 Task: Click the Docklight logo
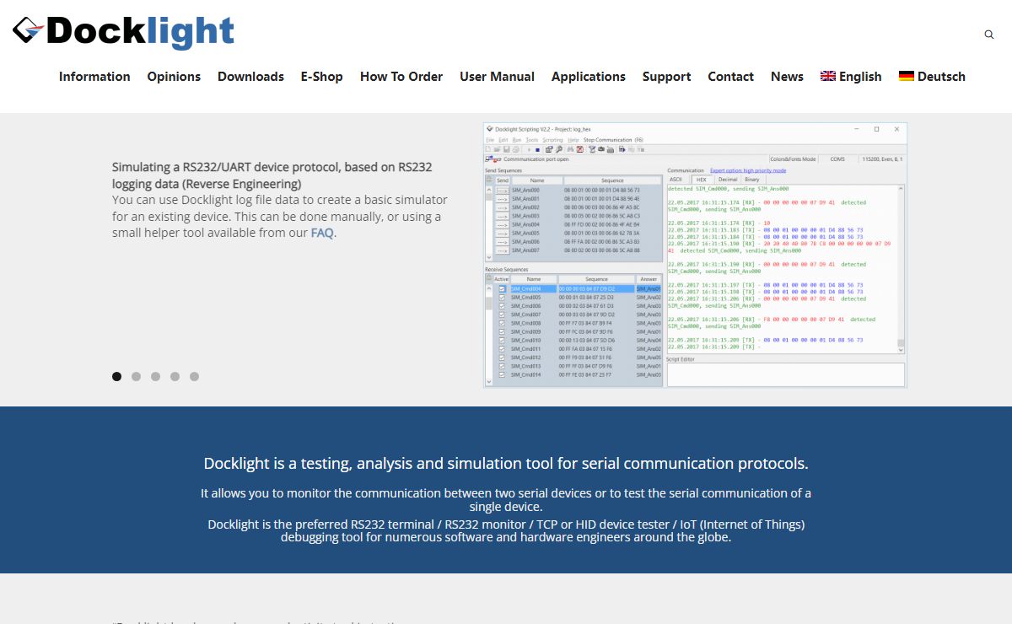point(123,32)
